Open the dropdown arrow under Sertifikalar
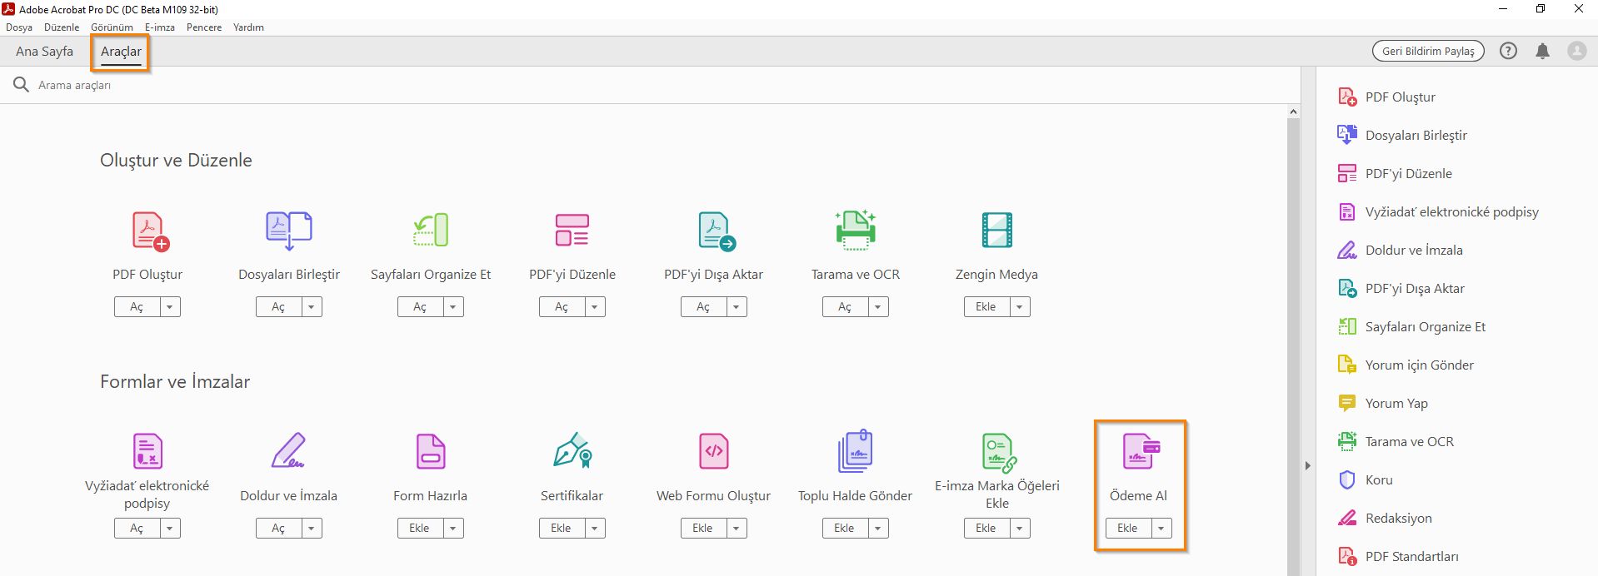This screenshot has height=576, width=1598. coord(595,529)
